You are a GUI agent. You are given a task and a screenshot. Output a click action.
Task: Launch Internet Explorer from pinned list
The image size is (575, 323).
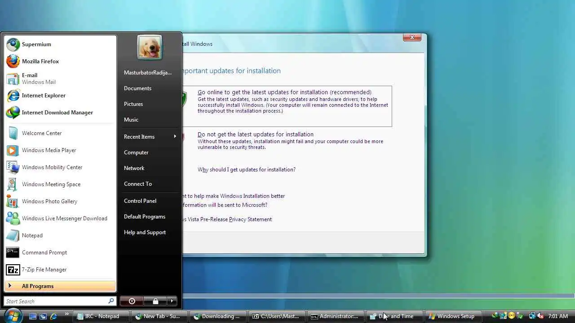click(x=60, y=96)
